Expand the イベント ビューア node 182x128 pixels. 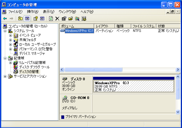click(x=10, y=36)
